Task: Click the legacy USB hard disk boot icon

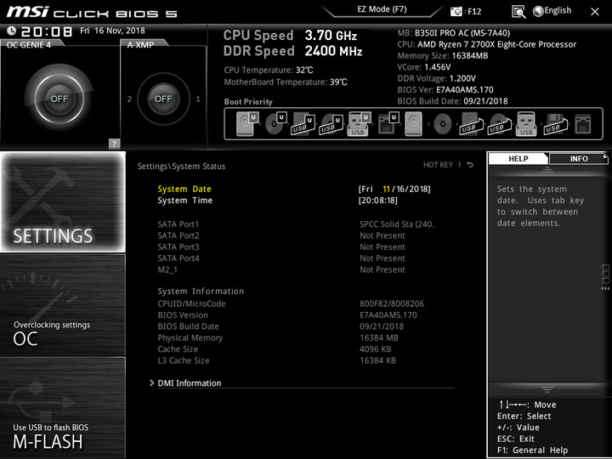Action: [x=472, y=124]
